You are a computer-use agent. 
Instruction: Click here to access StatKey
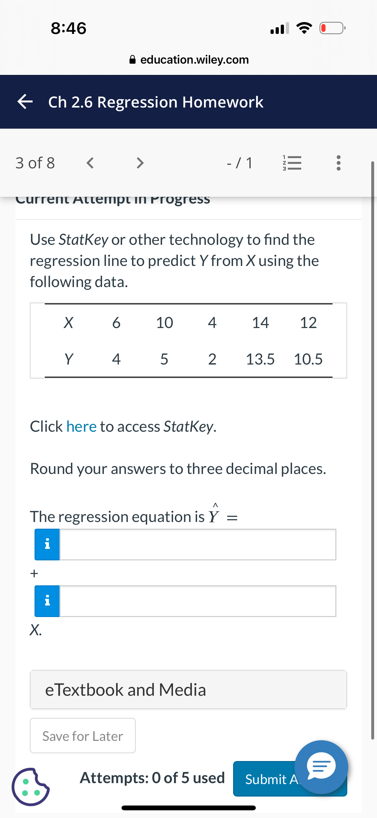81,426
